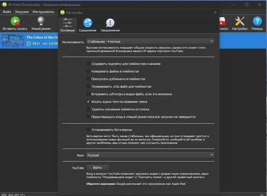Toggle Нумеровать файлы в плейлистах checkbox
267x196 pixels.
click(x=88, y=71)
